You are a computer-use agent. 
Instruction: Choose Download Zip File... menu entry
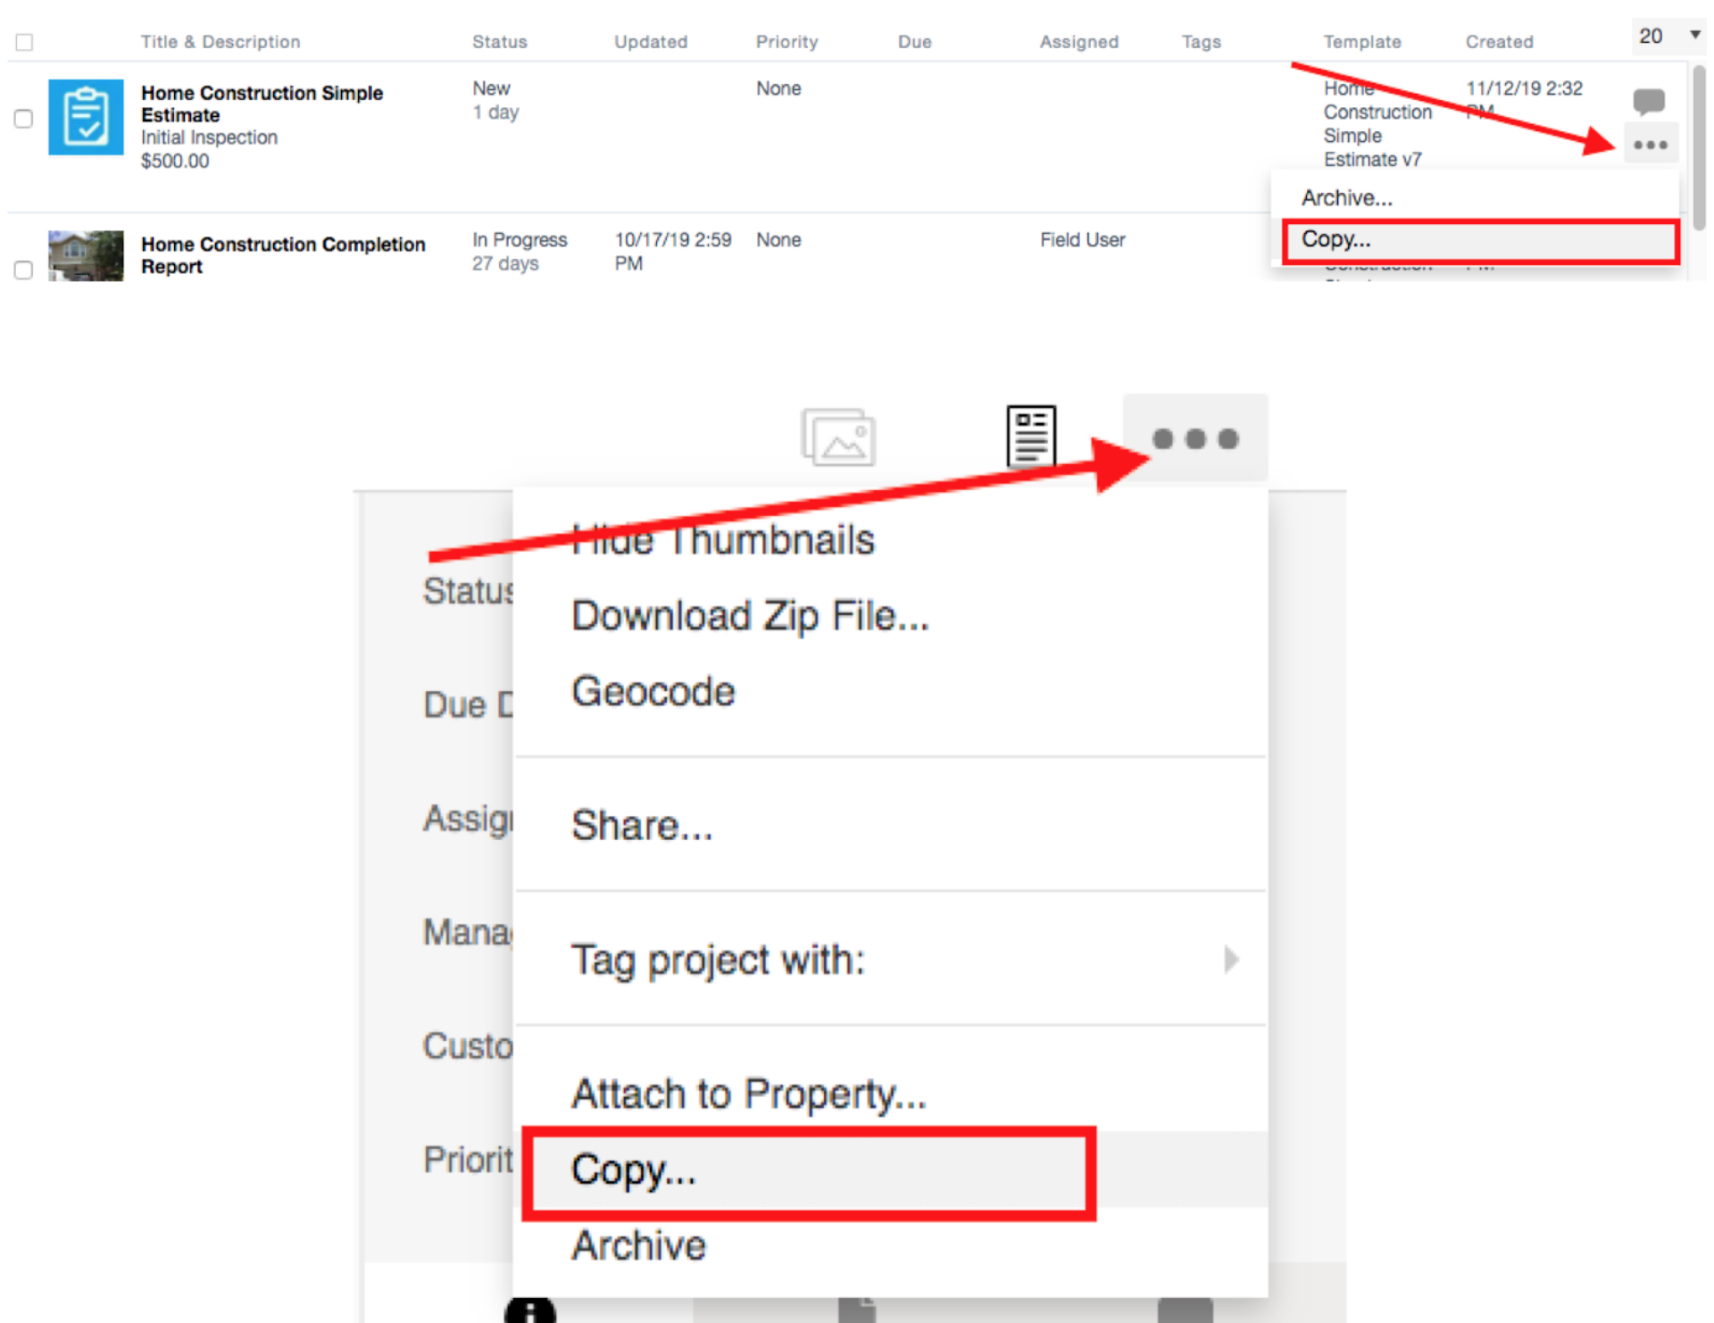click(750, 616)
